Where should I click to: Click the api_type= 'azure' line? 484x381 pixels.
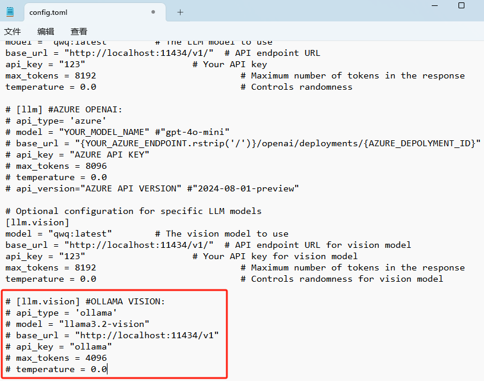point(56,121)
